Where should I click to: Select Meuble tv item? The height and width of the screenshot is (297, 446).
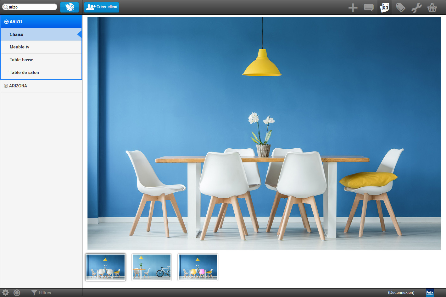tap(41, 47)
